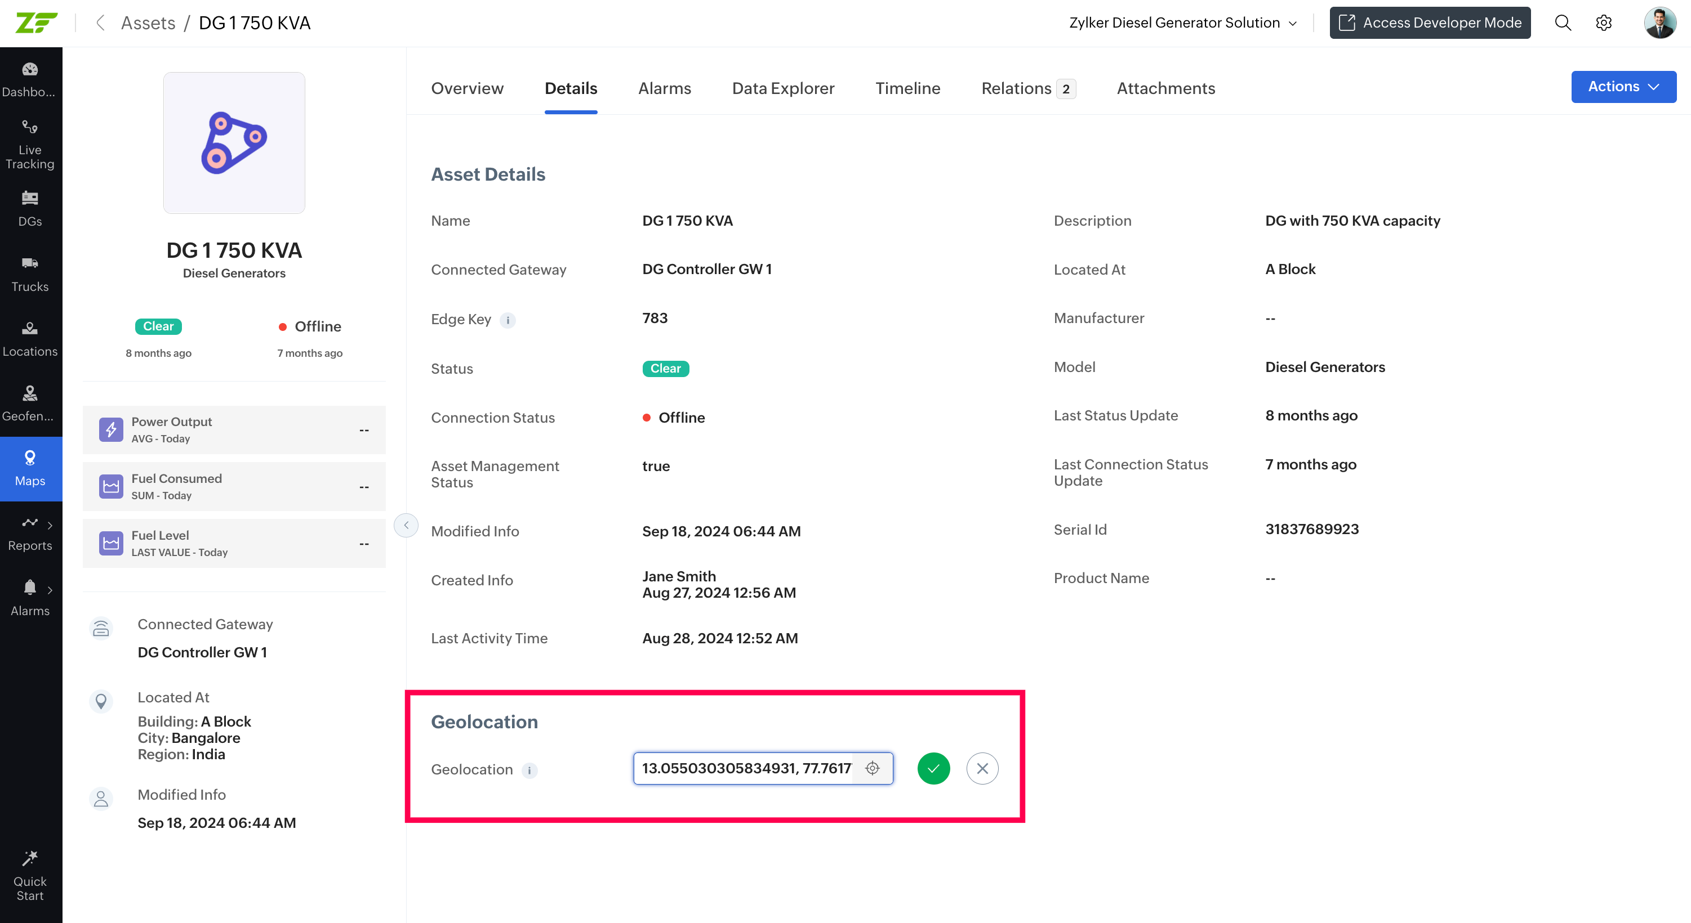Click the locate-me crosshair in Geolocation field
Screen dimensions: 1691x923
pos(872,768)
